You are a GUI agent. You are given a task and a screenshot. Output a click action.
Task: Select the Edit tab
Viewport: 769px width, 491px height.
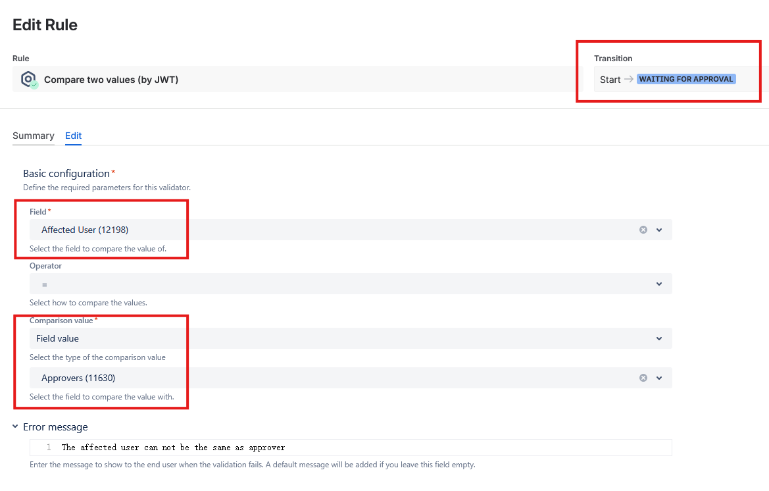pos(74,136)
